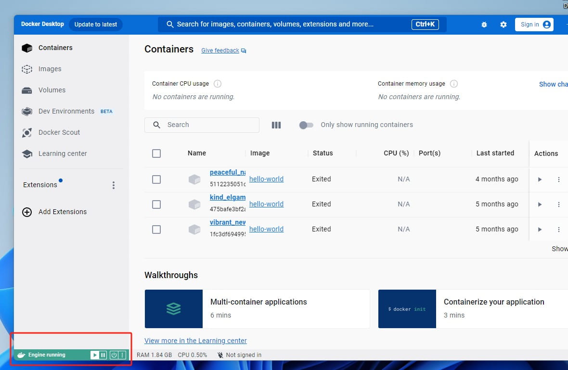Click the Update to latest button
This screenshot has height=370, width=568.
pyautogui.click(x=95, y=25)
